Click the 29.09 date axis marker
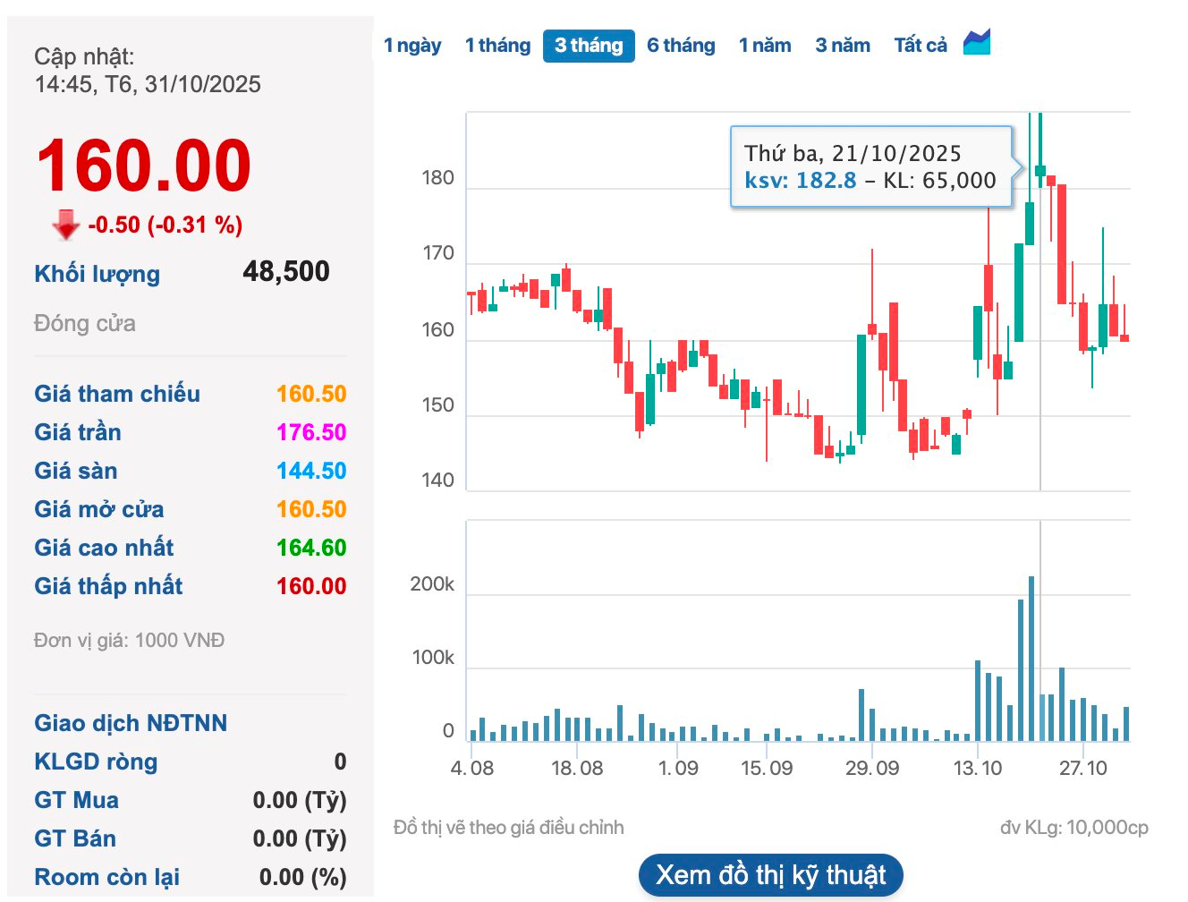Image resolution: width=1188 pixels, height=902 pixels. tap(872, 768)
